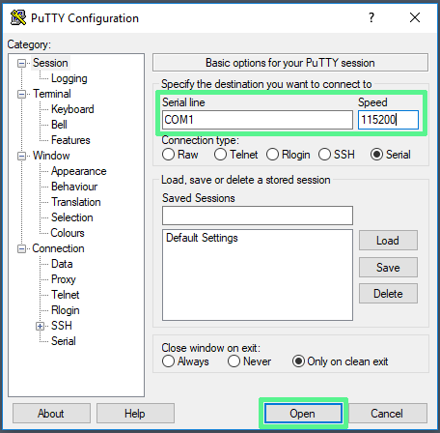The height and width of the screenshot is (433, 440).
Task: Expand the SSH category node
Action: (40, 326)
